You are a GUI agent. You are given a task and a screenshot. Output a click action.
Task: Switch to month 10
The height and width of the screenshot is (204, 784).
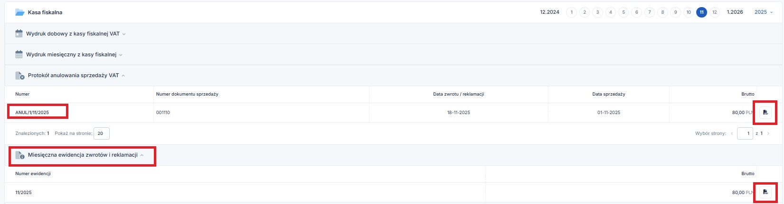[x=688, y=12]
